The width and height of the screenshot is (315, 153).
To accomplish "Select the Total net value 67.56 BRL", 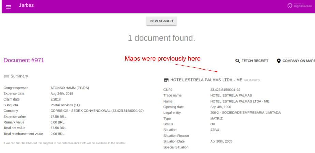I will coord(58,128).
